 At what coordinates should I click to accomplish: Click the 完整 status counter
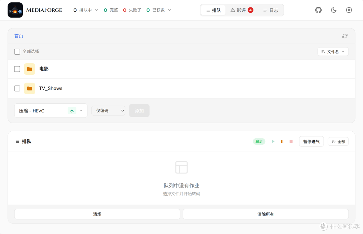pyautogui.click(x=111, y=10)
